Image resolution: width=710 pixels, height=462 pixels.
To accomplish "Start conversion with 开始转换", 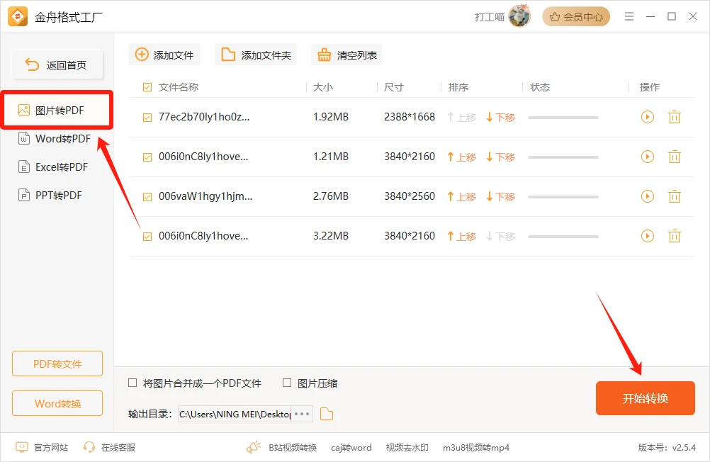I will [x=646, y=398].
